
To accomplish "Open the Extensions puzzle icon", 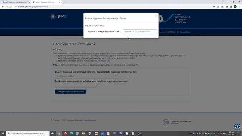I will [227, 7].
